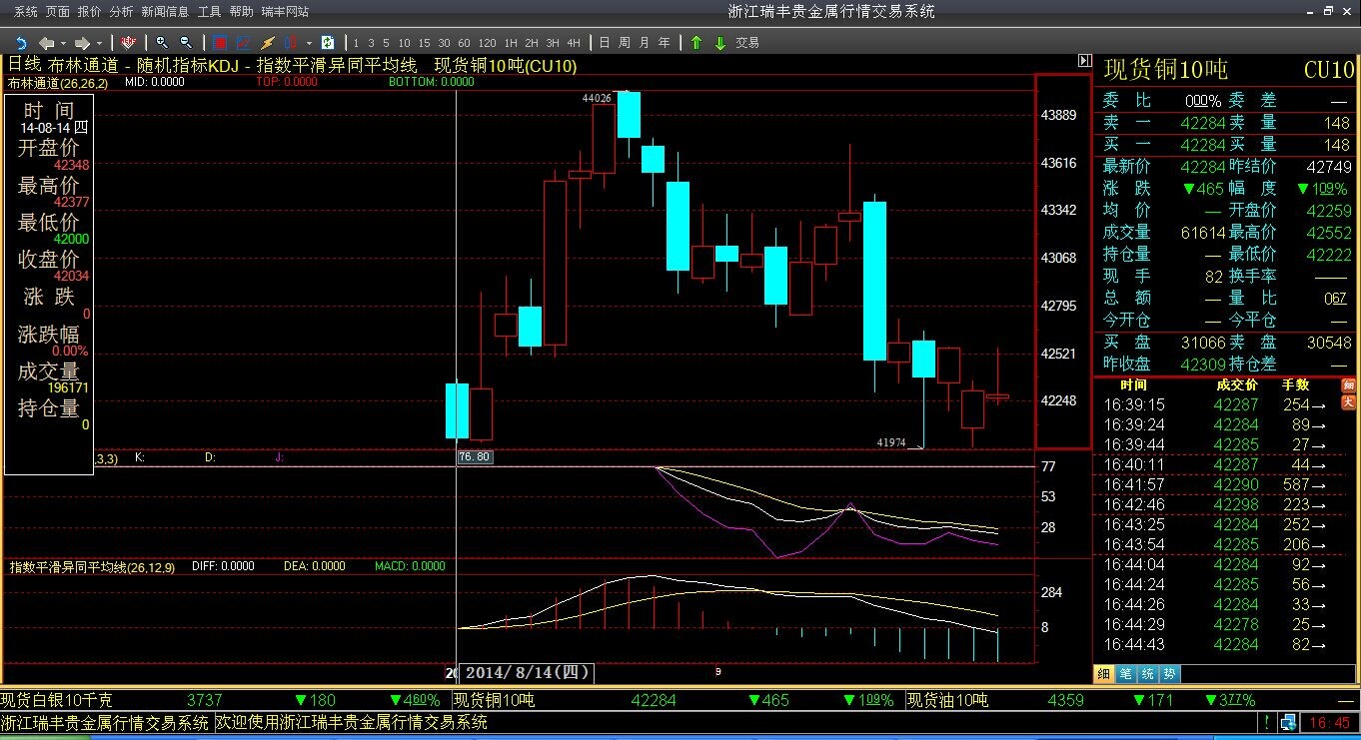Switch chart to 年 yearly period
The height and width of the screenshot is (740, 1361).
click(665, 43)
